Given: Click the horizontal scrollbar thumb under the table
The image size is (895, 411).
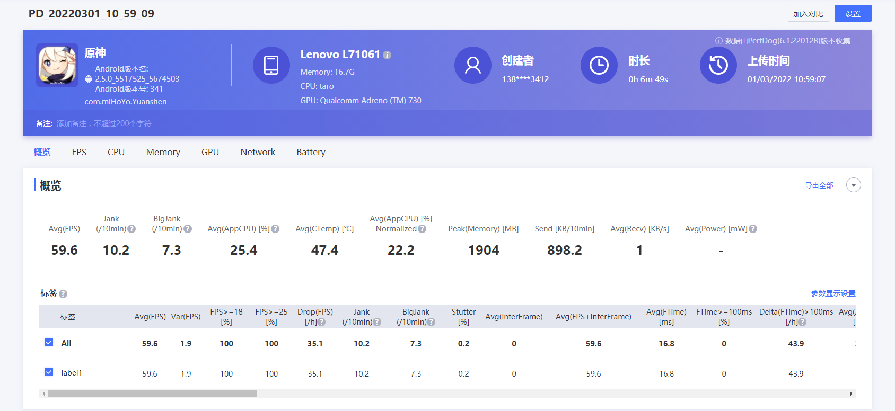Looking at the screenshot, I should (x=152, y=394).
